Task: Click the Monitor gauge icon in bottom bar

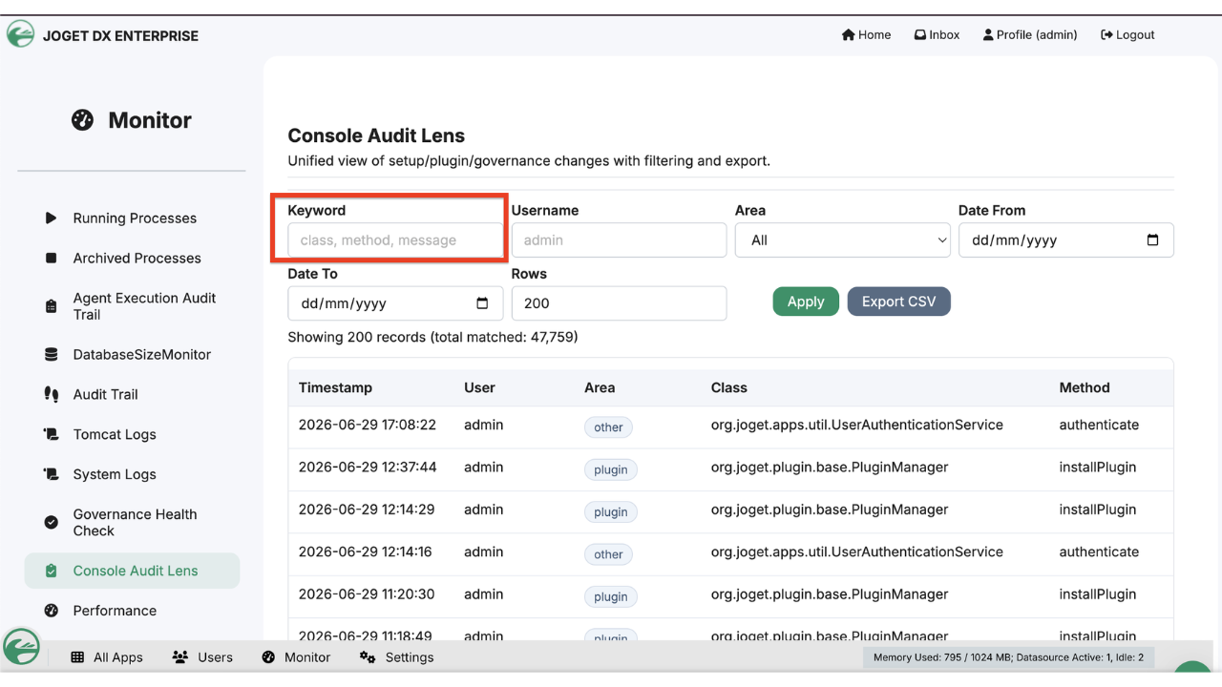Action: coord(268,657)
